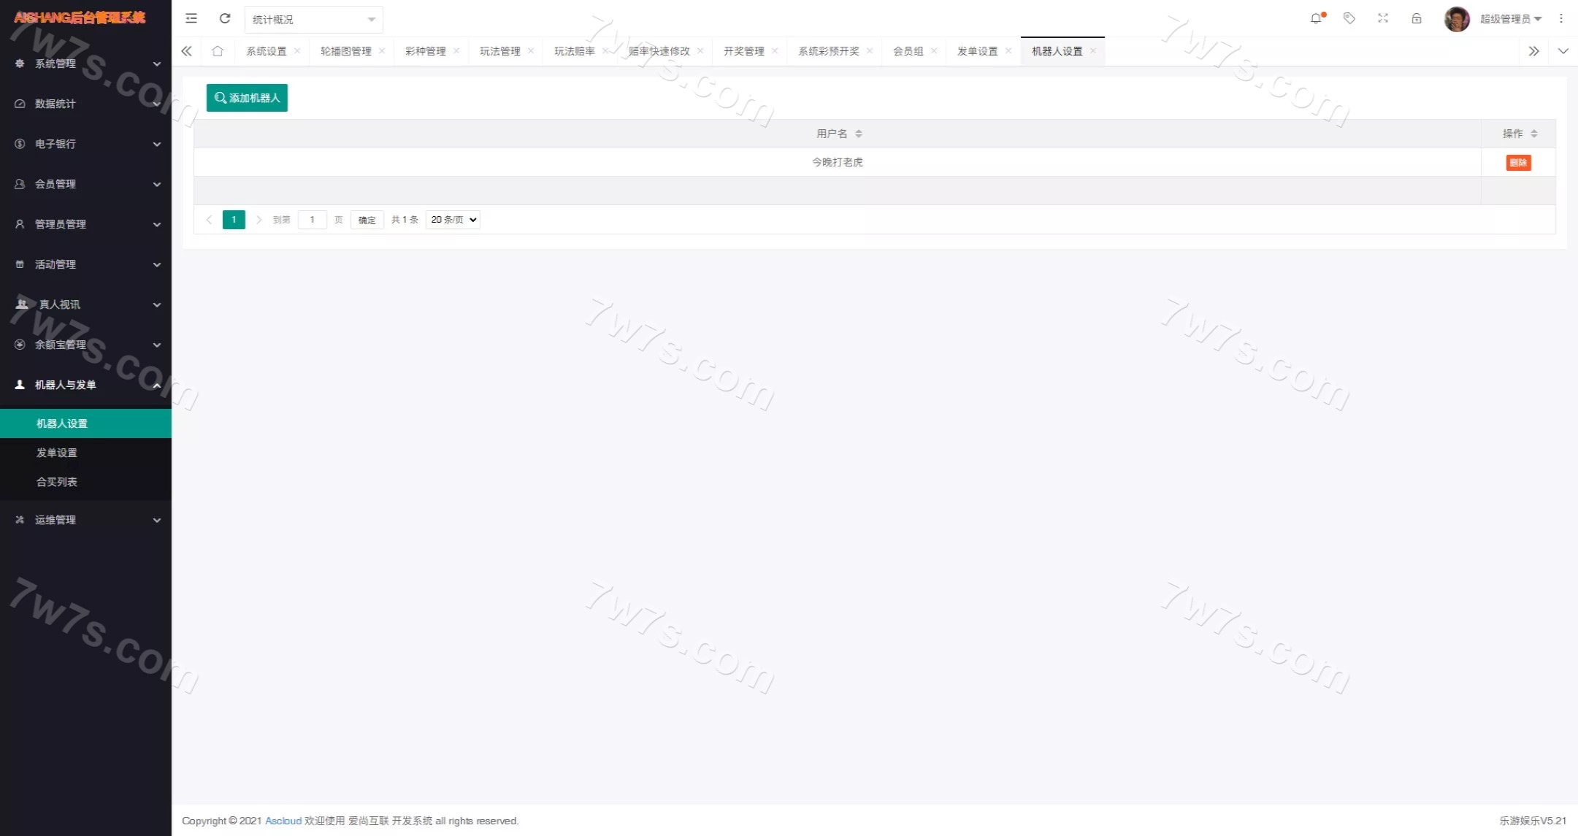Open the vertical three-dots more menu
Image resolution: width=1578 pixels, height=836 pixels.
point(1561,19)
